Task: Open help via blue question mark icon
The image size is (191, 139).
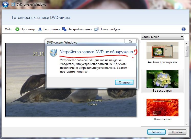Action: tap(183, 29)
